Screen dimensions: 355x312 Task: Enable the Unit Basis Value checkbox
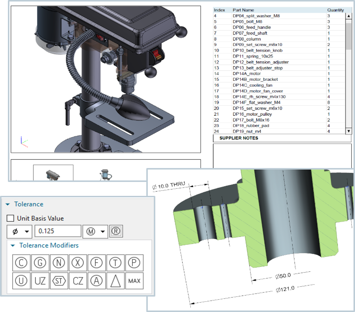(11, 218)
